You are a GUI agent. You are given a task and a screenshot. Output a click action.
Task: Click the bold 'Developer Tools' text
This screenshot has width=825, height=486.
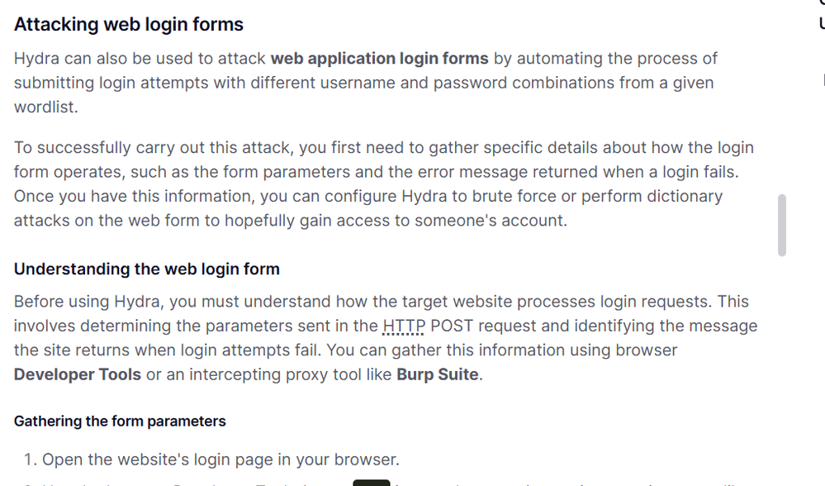click(x=78, y=374)
